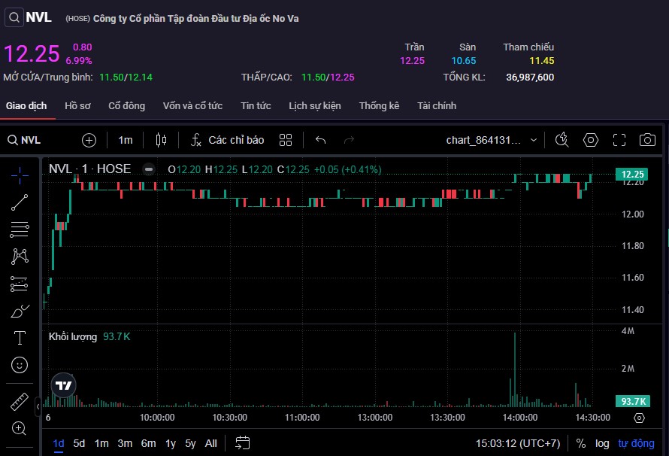This screenshot has height=456, width=669.
Task: Take a chart snapshot with camera icon
Action: pyautogui.click(x=646, y=140)
